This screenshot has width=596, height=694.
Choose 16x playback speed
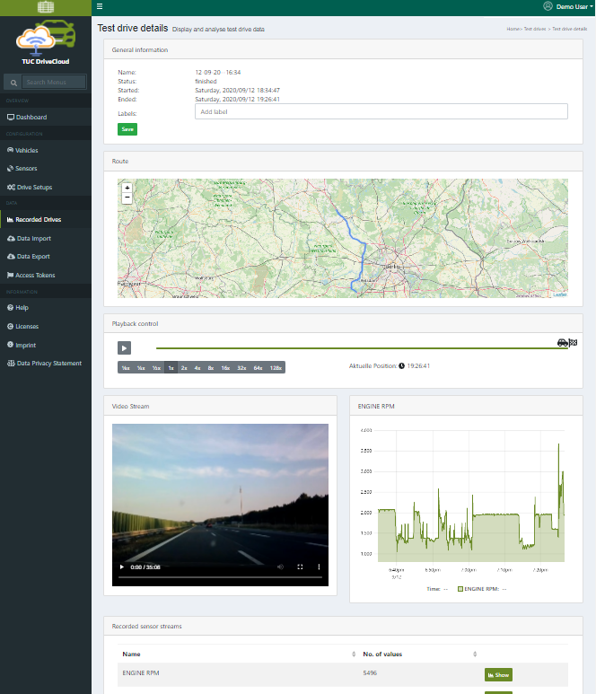point(225,367)
